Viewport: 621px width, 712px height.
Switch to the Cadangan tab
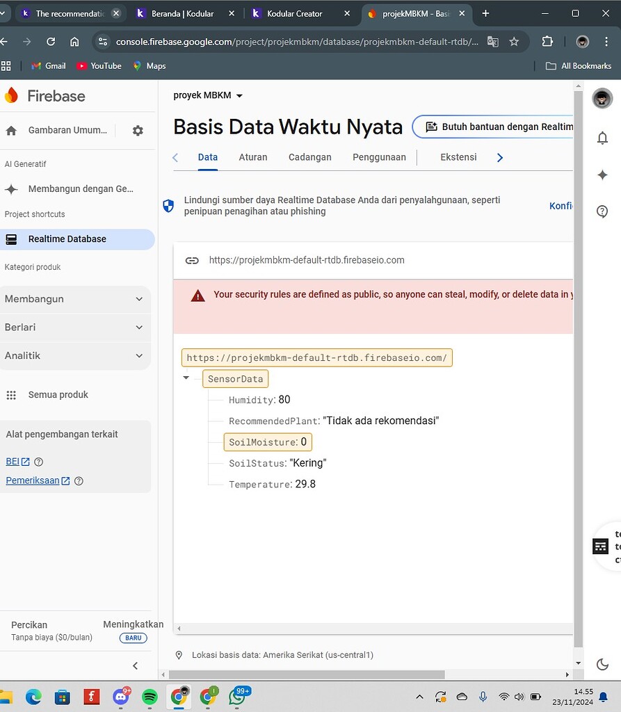click(x=309, y=157)
